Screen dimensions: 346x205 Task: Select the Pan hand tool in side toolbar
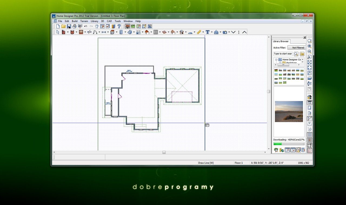(x=310, y=73)
